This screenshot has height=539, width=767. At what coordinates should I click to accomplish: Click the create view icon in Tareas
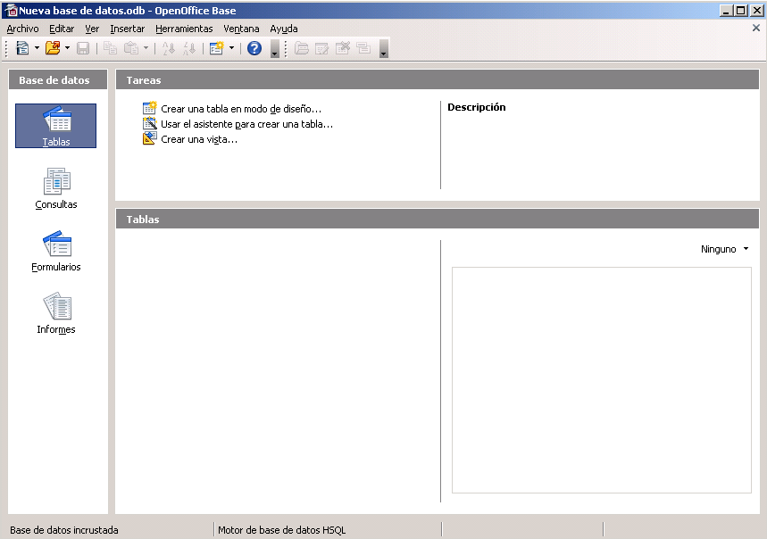tap(149, 139)
